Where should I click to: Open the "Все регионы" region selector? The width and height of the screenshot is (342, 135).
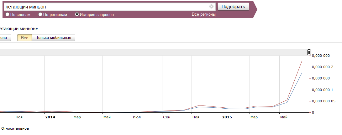coord(203,14)
